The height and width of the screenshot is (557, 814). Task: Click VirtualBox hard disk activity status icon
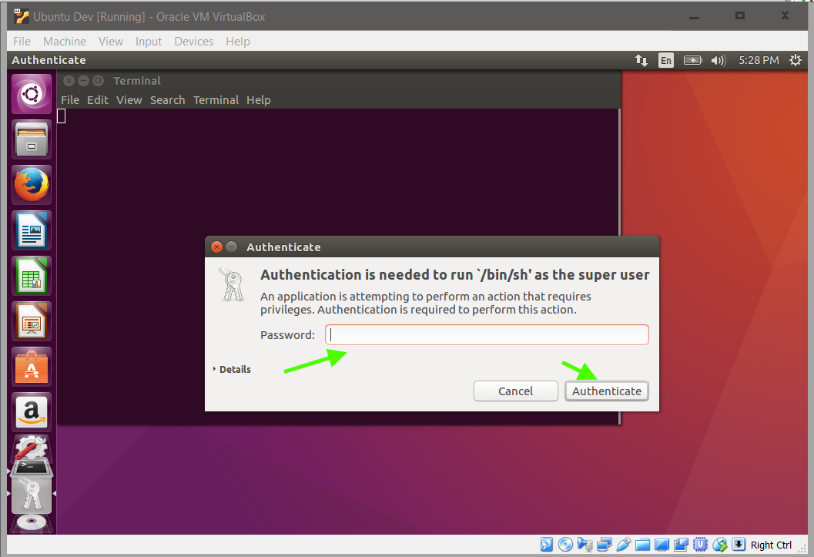547,545
